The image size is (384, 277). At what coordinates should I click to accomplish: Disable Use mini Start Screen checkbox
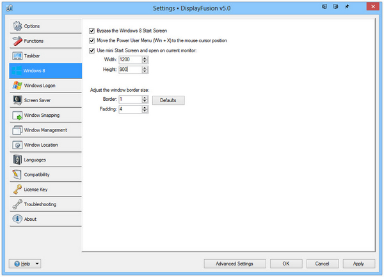click(x=92, y=50)
